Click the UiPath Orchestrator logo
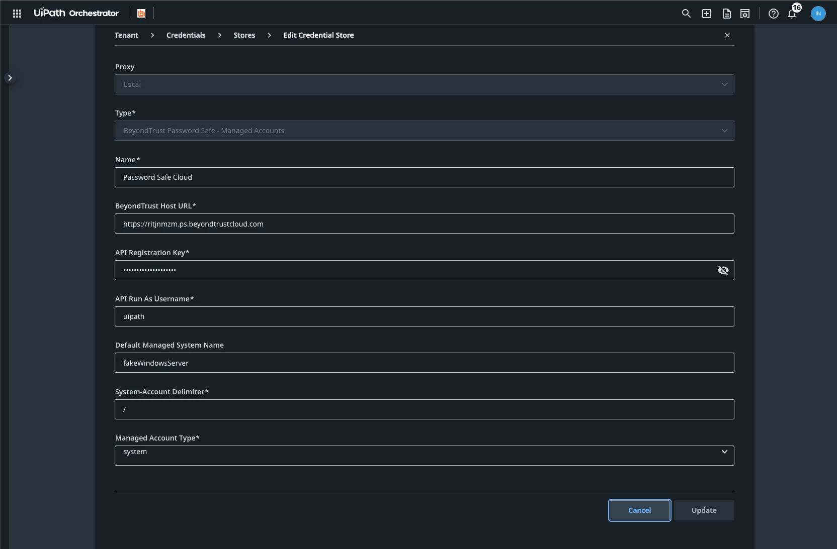837x549 pixels. click(76, 13)
